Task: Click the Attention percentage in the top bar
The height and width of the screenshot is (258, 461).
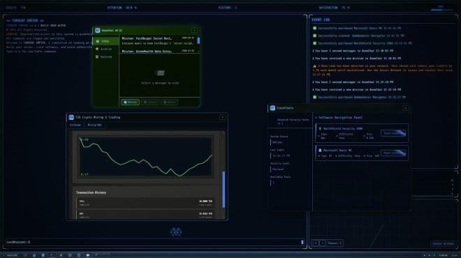Action: pyautogui.click(x=131, y=8)
